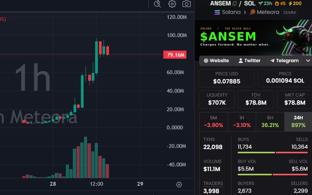Expand more links chevron beside Telegram
312x195 pixels.
click(x=308, y=61)
